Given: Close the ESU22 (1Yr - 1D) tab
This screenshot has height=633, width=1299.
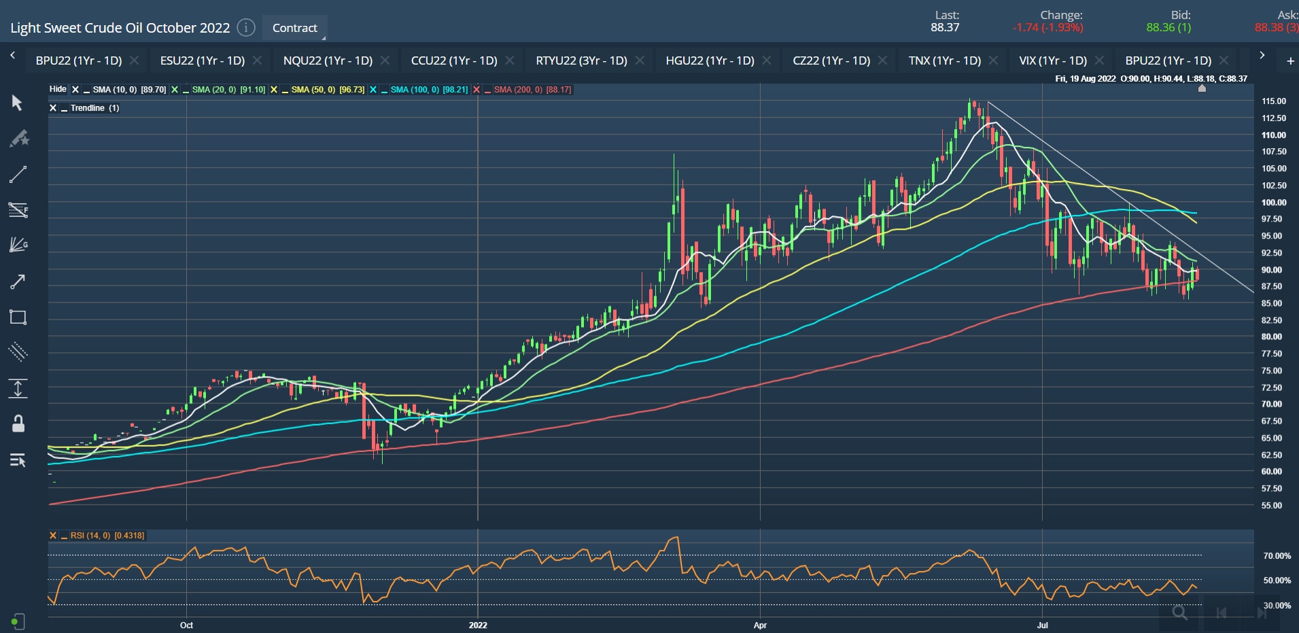Looking at the screenshot, I should (x=257, y=61).
